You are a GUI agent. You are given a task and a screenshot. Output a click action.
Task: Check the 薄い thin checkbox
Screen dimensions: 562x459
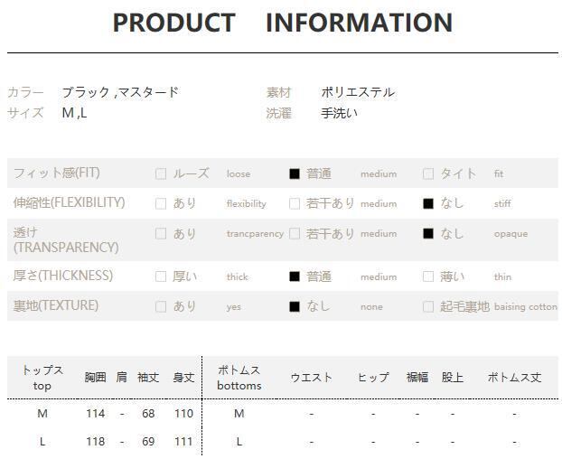428,276
